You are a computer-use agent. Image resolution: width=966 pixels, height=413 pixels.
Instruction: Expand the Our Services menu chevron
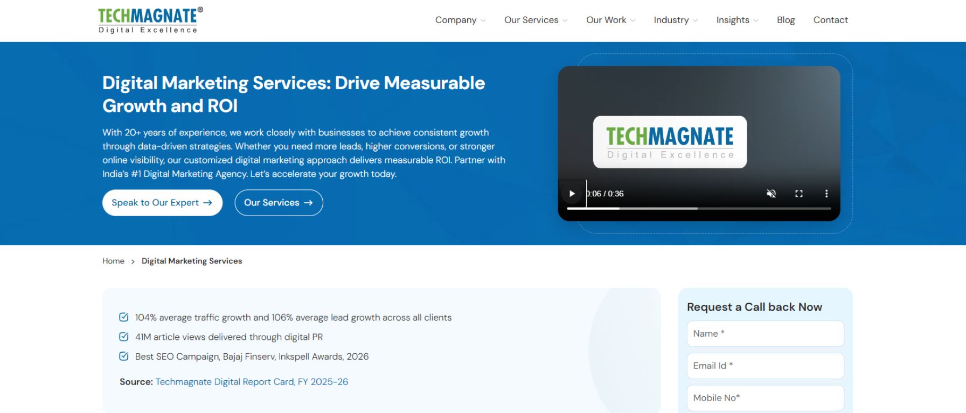[565, 21]
